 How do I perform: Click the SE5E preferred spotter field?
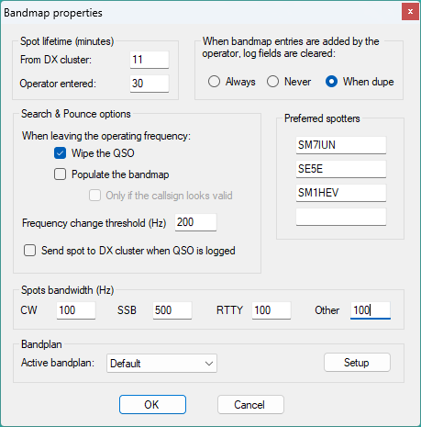point(341,169)
